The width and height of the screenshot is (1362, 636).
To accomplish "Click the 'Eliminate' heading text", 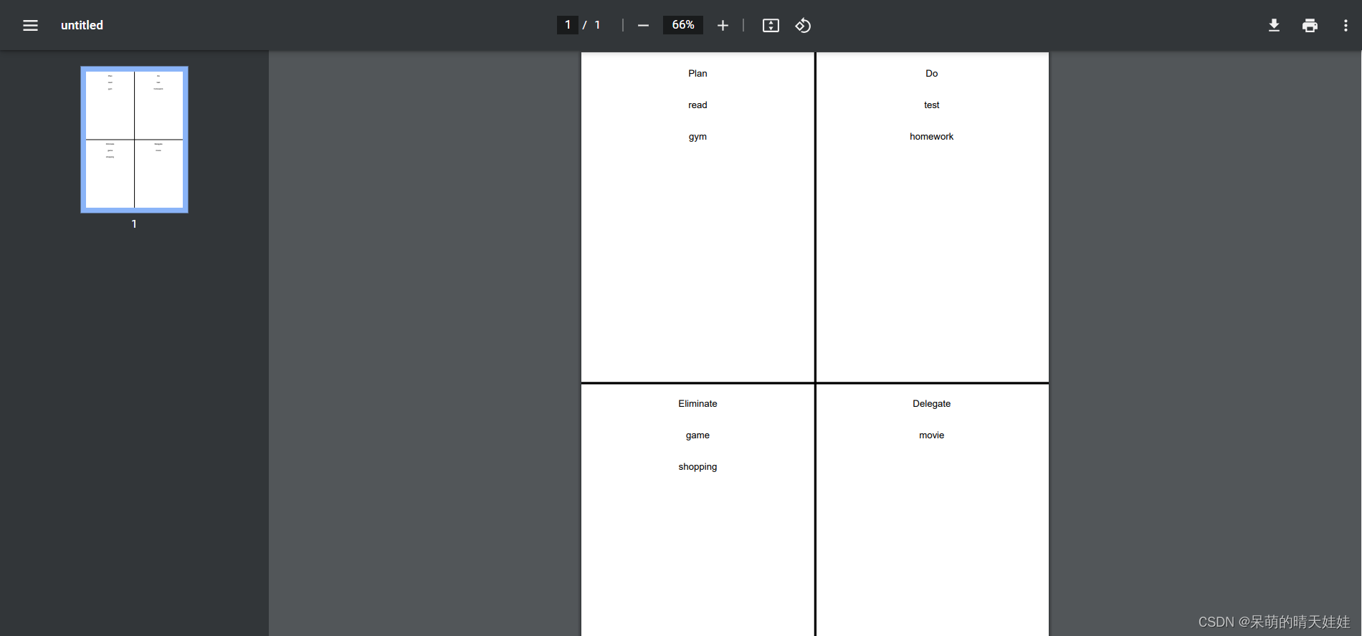I will click(x=697, y=403).
